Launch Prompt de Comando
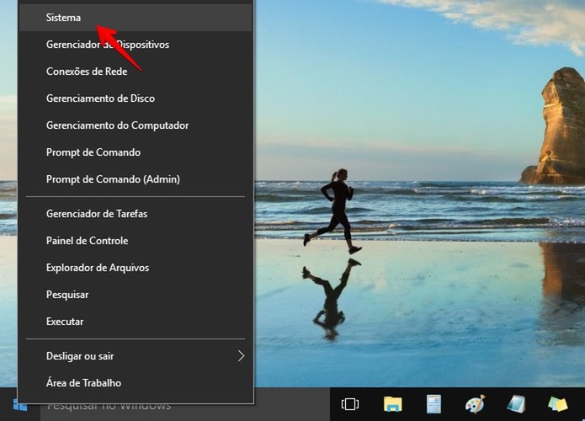 (x=136, y=152)
